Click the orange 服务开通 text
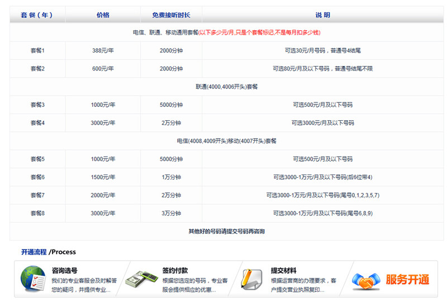The image size is (447, 302). pos(407,280)
